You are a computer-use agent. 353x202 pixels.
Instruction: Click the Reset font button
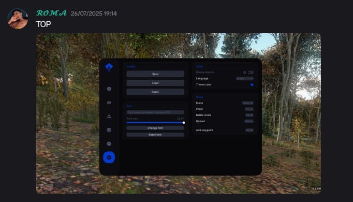tap(155, 135)
